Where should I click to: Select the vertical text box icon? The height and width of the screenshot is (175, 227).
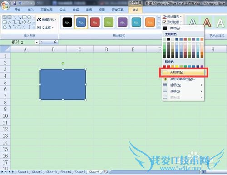[10, 17]
